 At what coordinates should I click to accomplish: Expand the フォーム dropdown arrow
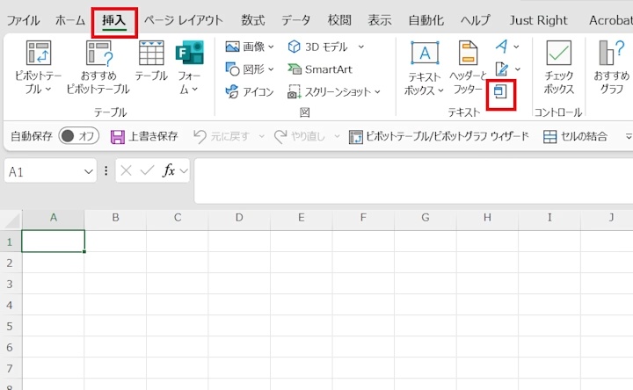click(195, 89)
